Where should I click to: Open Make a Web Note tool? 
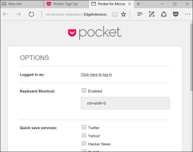coord(152,14)
